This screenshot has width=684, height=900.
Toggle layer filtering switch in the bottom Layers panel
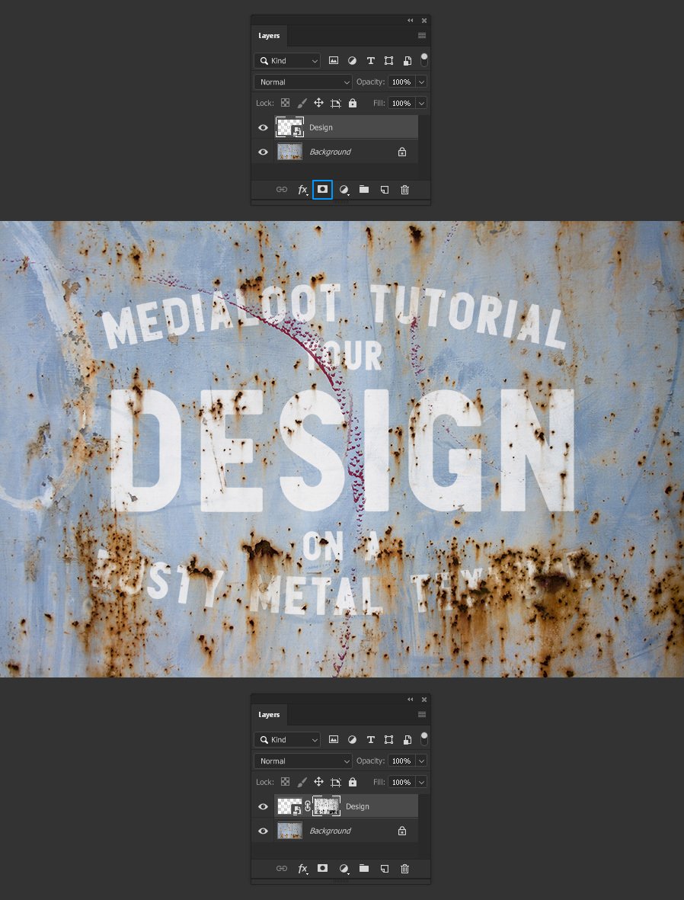424,738
